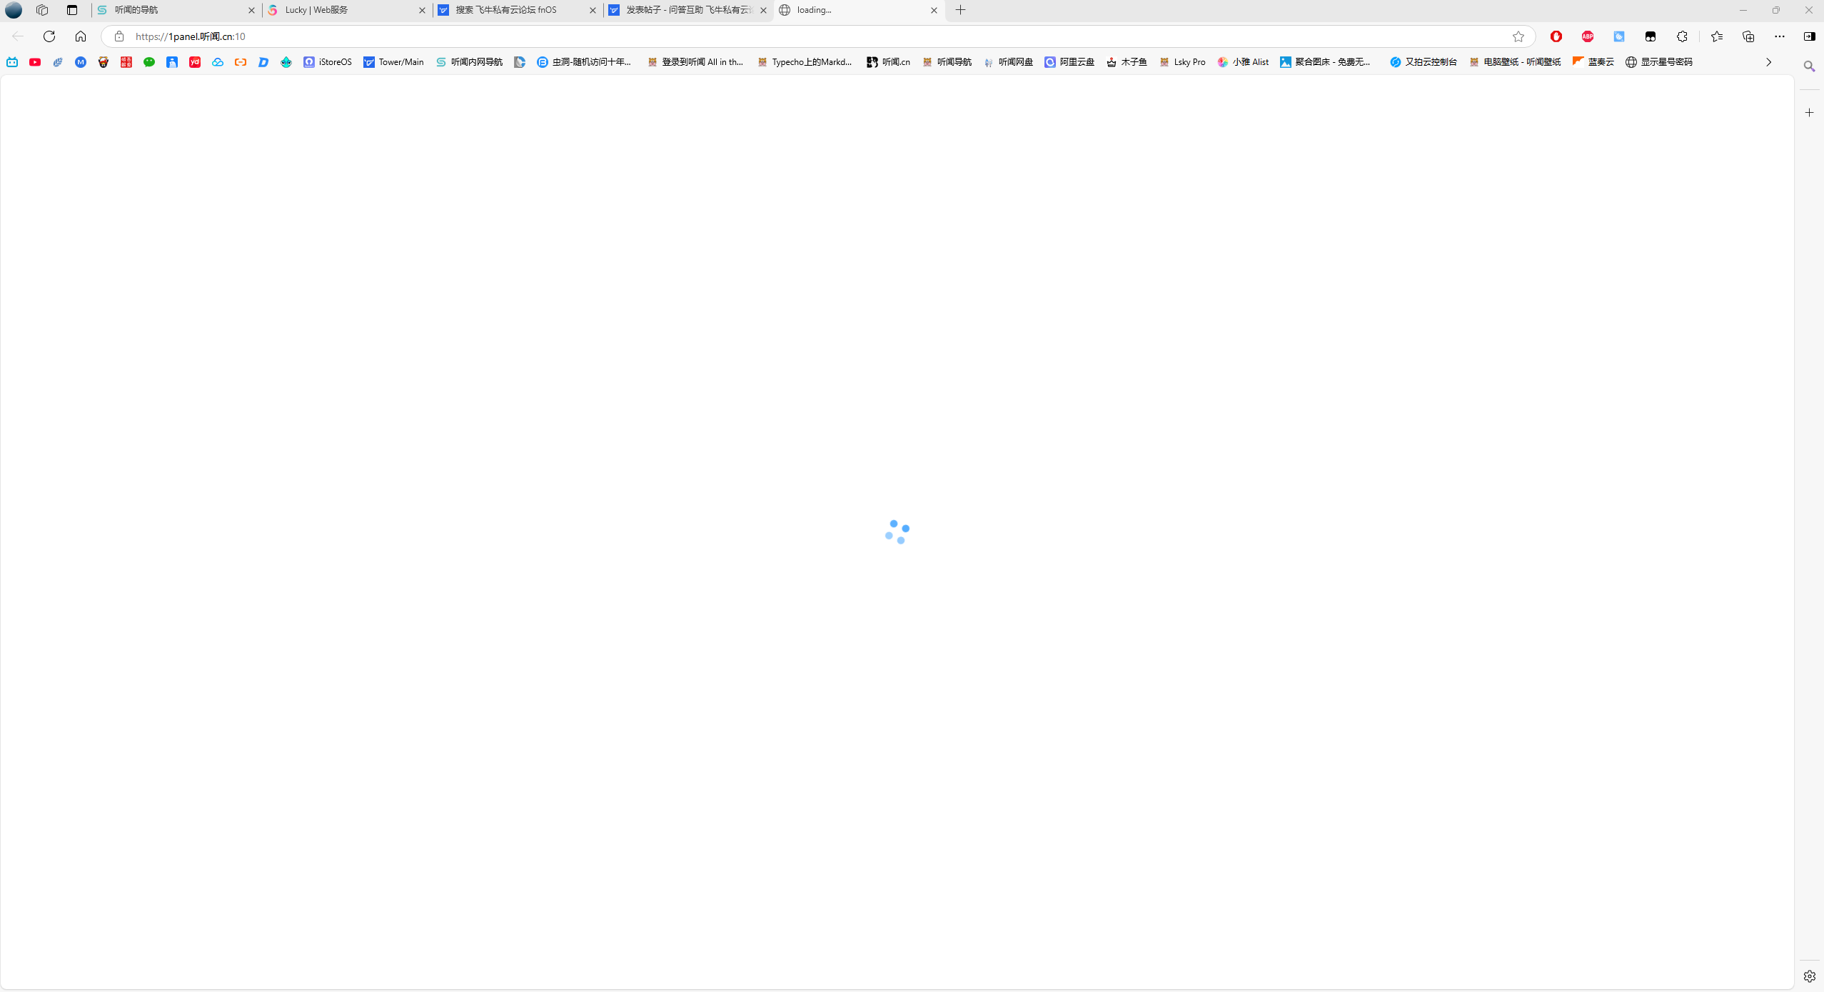Open the Typecho上的Markd... bookmark
This screenshot has width=1824, height=992.
click(805, 62)
